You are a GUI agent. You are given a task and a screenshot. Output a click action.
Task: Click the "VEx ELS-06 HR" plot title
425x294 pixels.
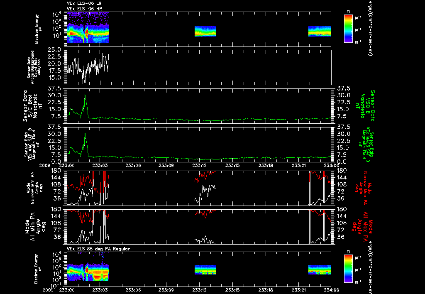point(84,9)
